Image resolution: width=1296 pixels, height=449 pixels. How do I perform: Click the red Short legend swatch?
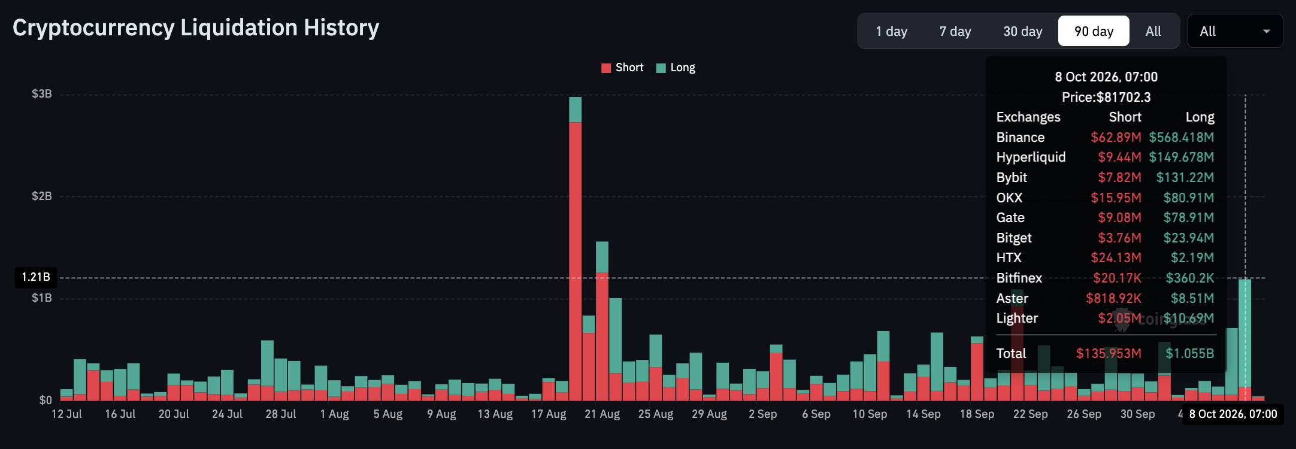tap(606, 68)
